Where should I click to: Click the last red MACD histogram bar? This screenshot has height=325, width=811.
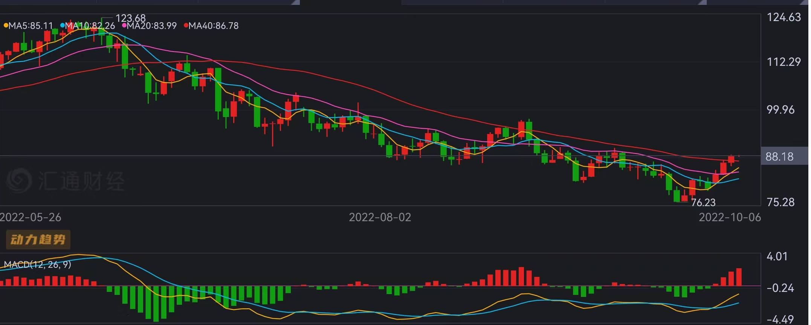point(739,277)
